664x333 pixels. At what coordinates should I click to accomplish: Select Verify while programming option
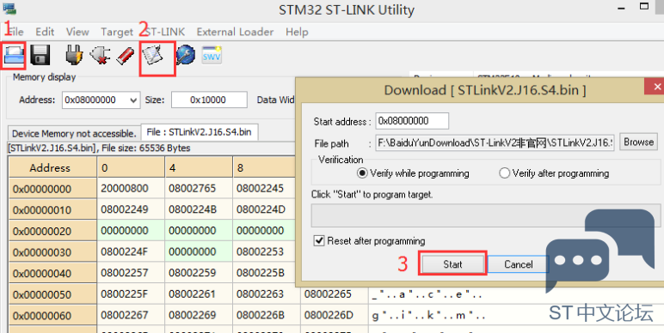point(413,173)
